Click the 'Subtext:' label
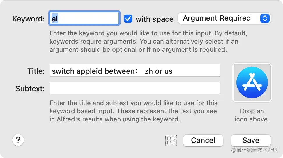 (x=30, y=88)
